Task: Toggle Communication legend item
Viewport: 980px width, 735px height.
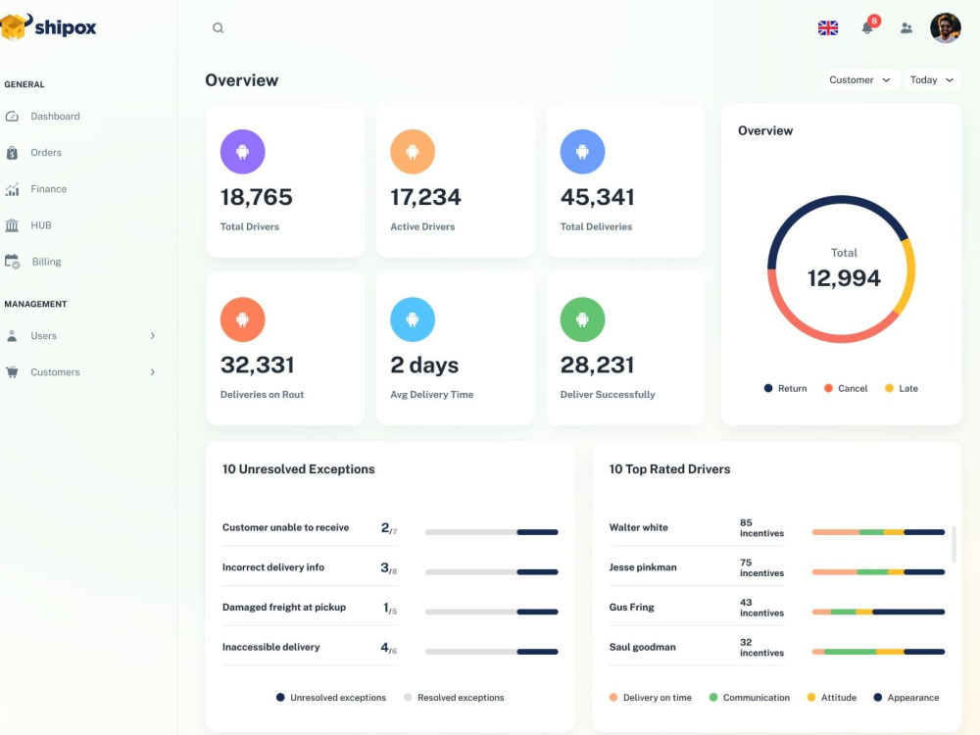Action: [750, 698]
